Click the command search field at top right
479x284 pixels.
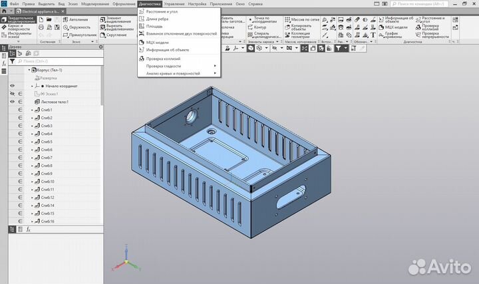419,4
